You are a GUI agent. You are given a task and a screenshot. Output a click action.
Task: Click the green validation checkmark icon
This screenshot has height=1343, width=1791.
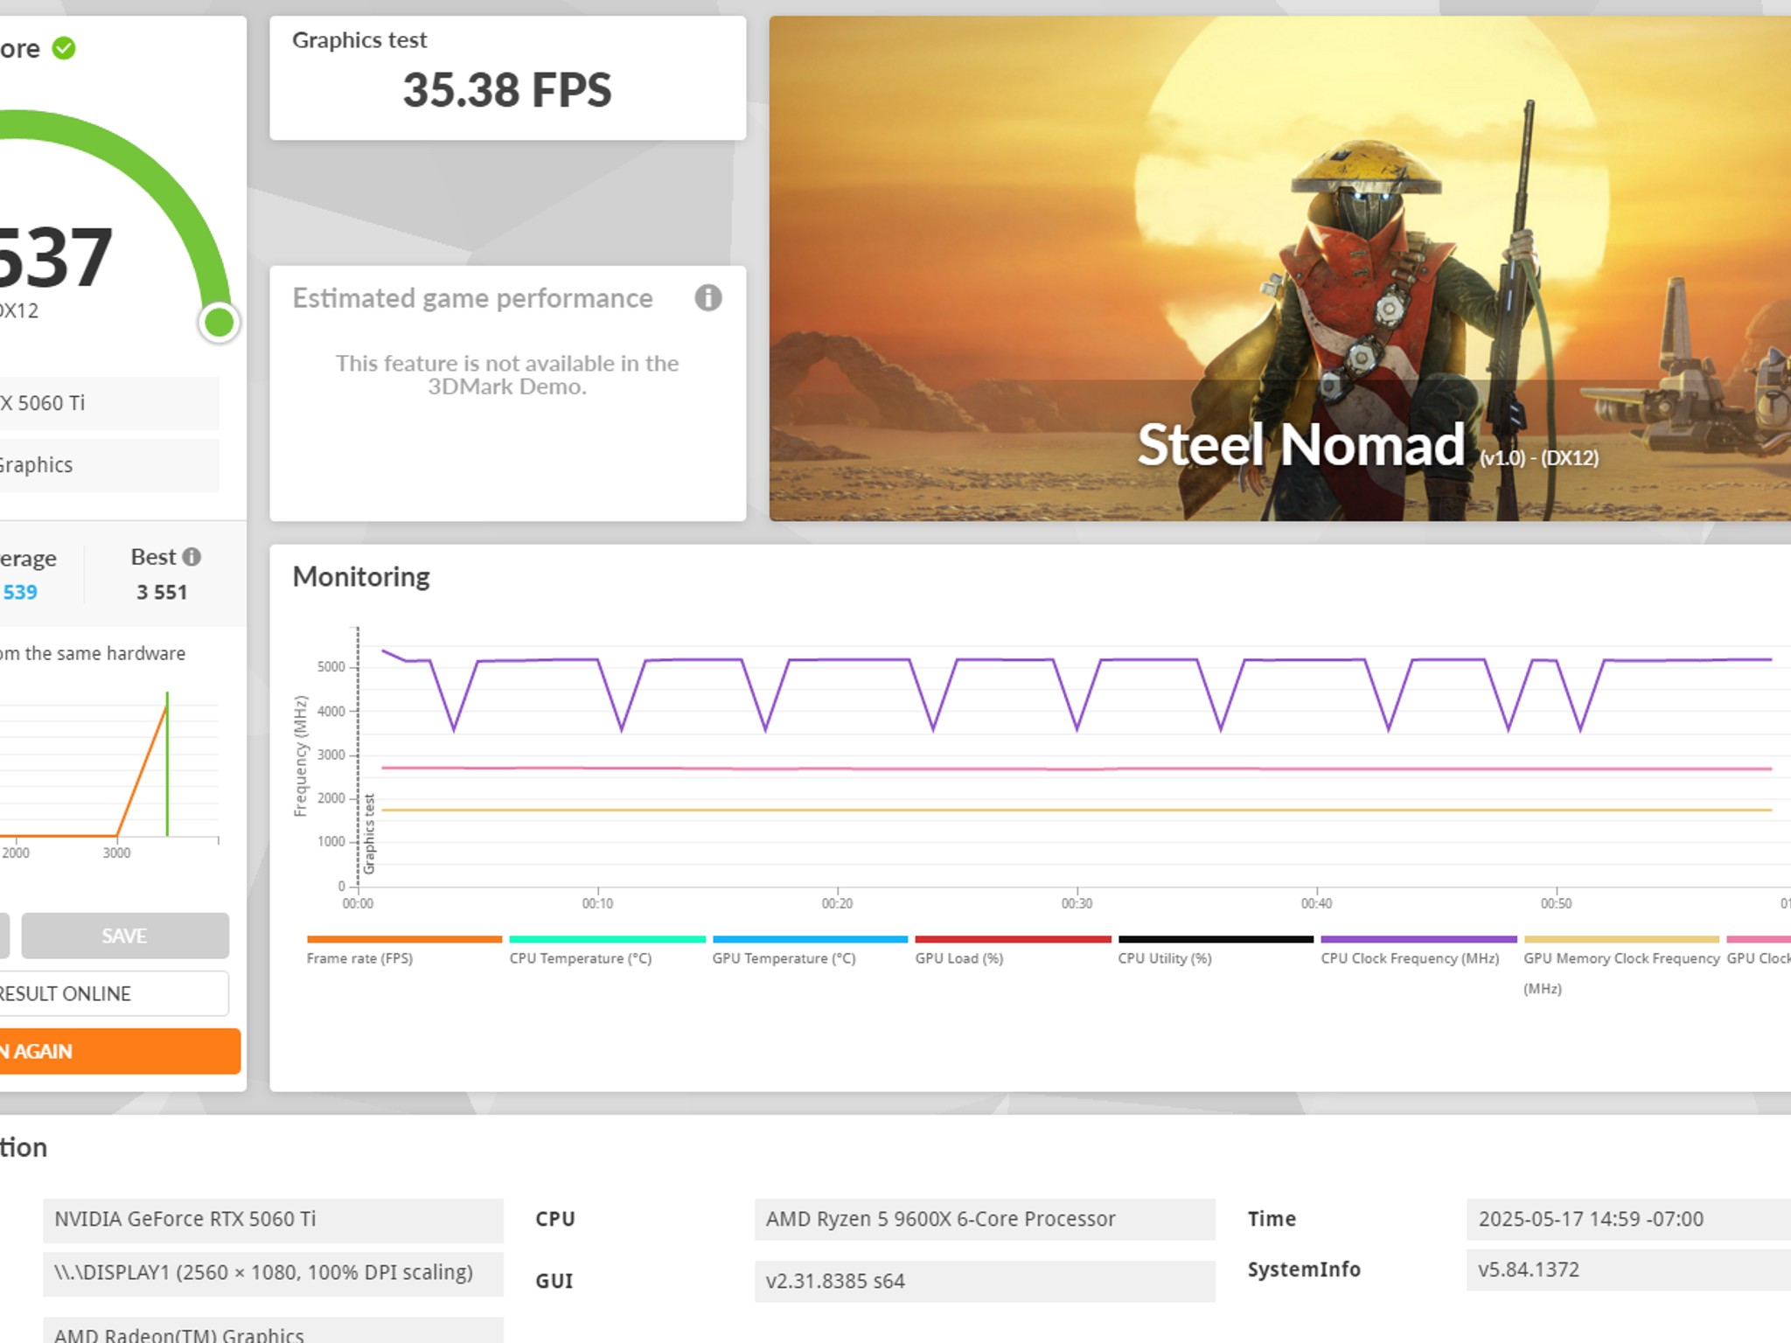click(x=64, y=48)
